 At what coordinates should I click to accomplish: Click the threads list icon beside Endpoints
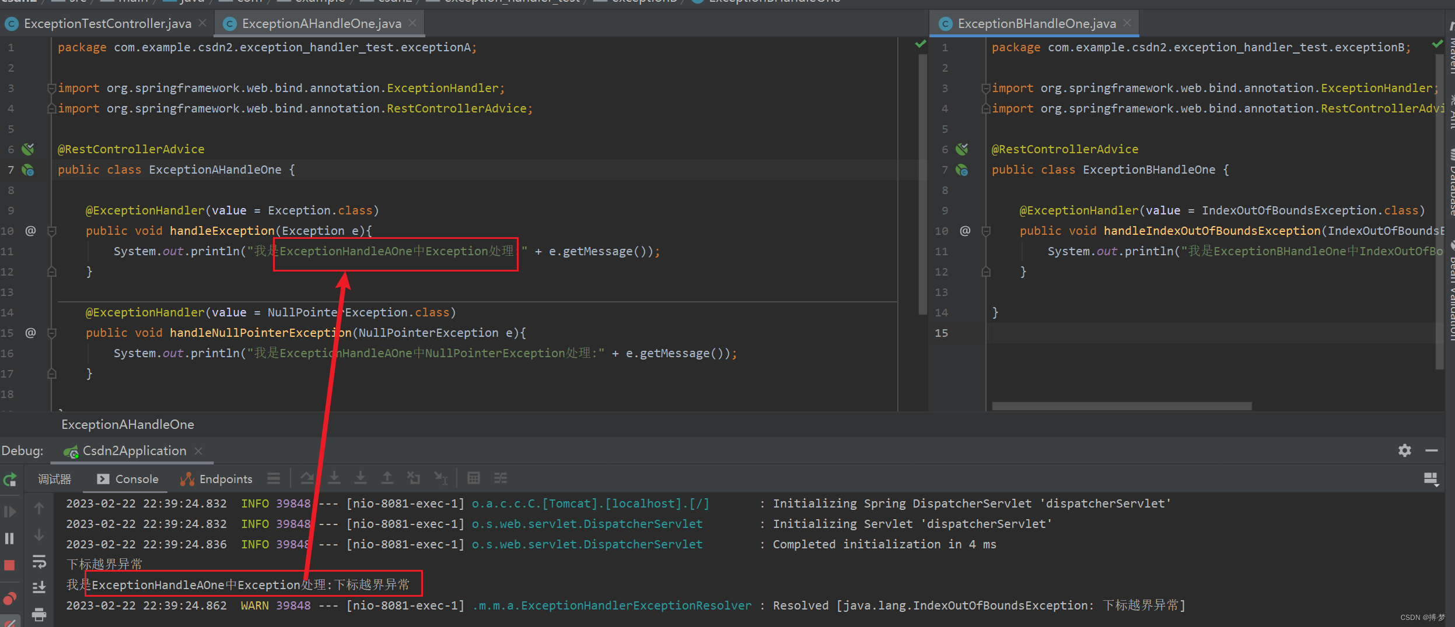274,478
